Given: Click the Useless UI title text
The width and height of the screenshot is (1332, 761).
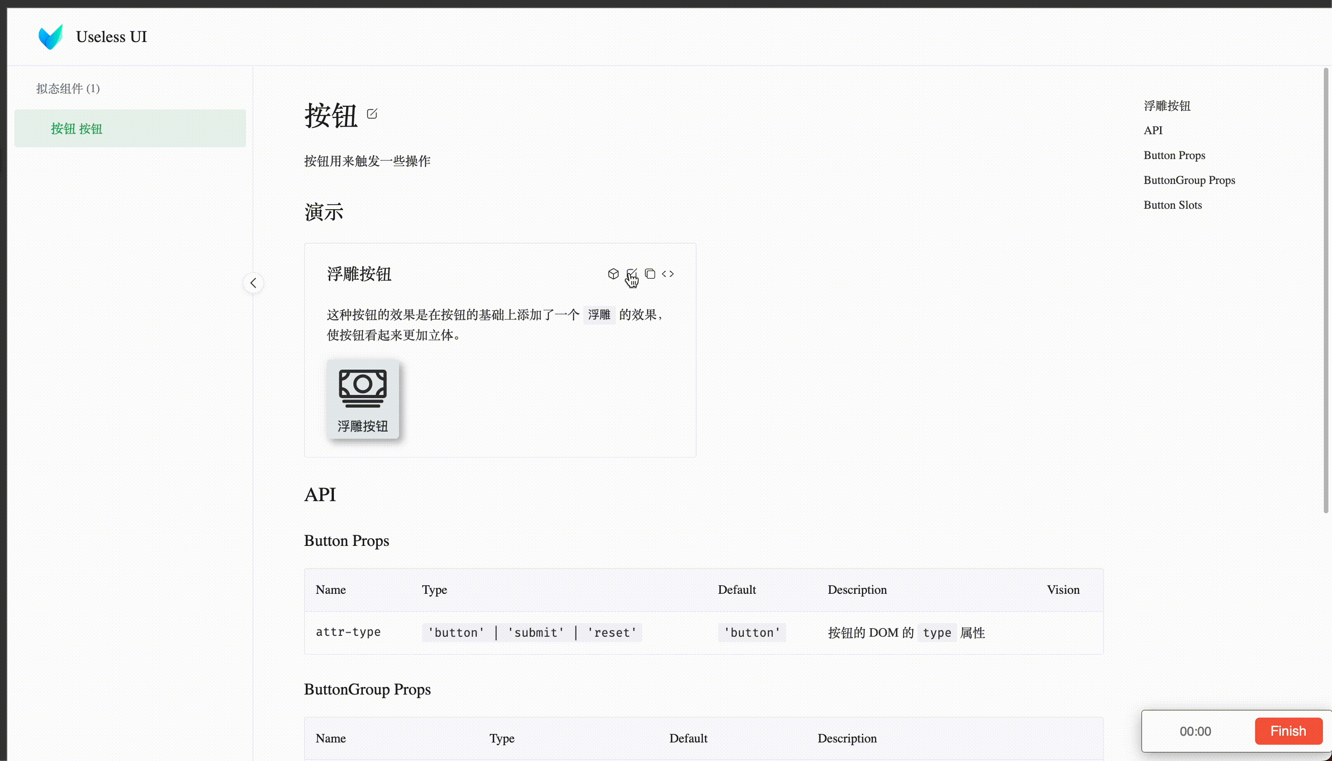Looking at the screenshot, I should 111,37.
